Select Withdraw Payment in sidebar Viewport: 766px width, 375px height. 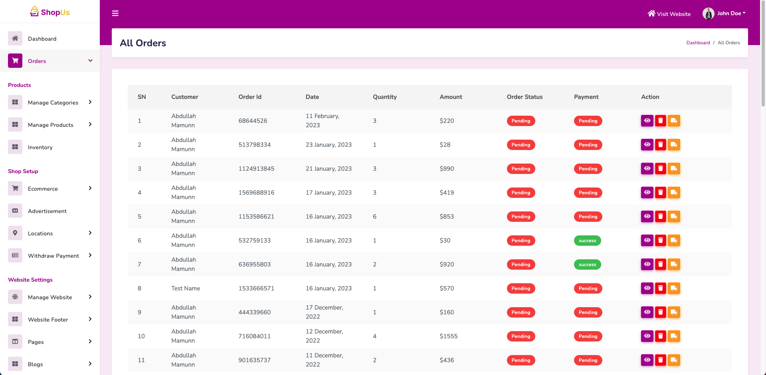click(53, 256)
